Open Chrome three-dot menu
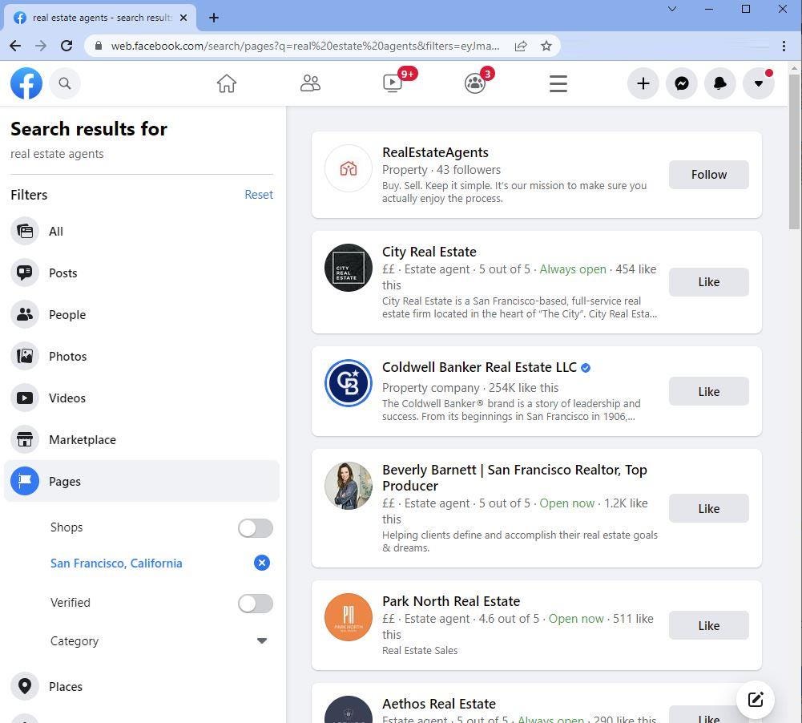This screenshot has height=723, width=802. [x=784, y=46]
